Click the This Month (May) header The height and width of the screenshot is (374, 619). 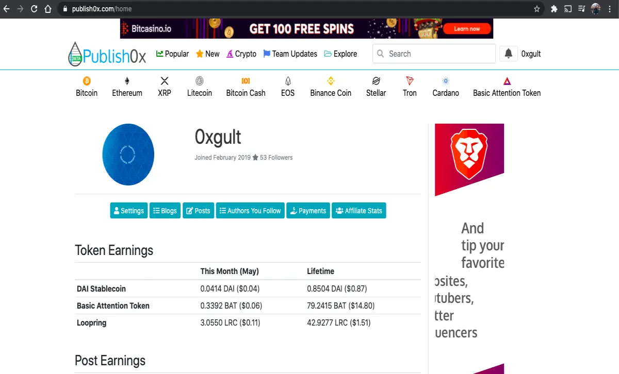(230, 271)
